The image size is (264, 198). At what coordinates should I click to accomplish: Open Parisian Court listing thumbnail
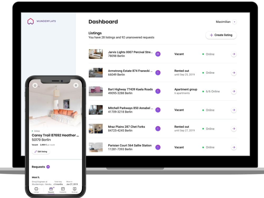pyautogui.click(x=96, y=147)
